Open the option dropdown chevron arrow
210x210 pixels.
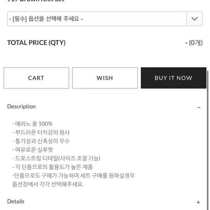click(x=194, y=19)
